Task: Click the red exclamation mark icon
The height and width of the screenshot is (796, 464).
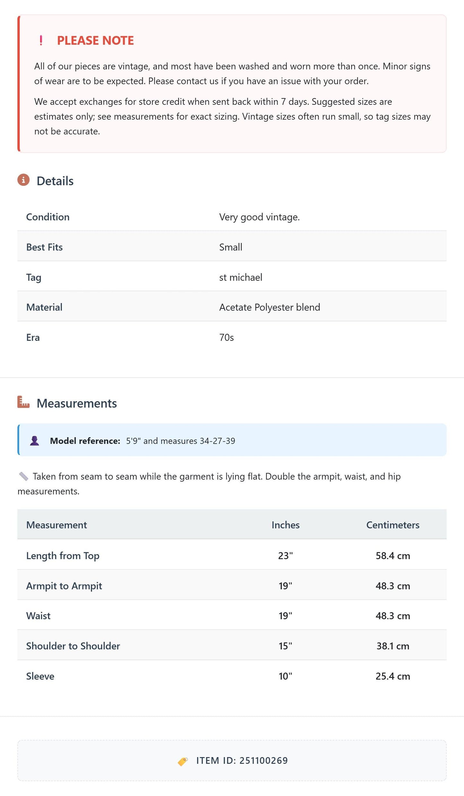Action: click(41, 41)
